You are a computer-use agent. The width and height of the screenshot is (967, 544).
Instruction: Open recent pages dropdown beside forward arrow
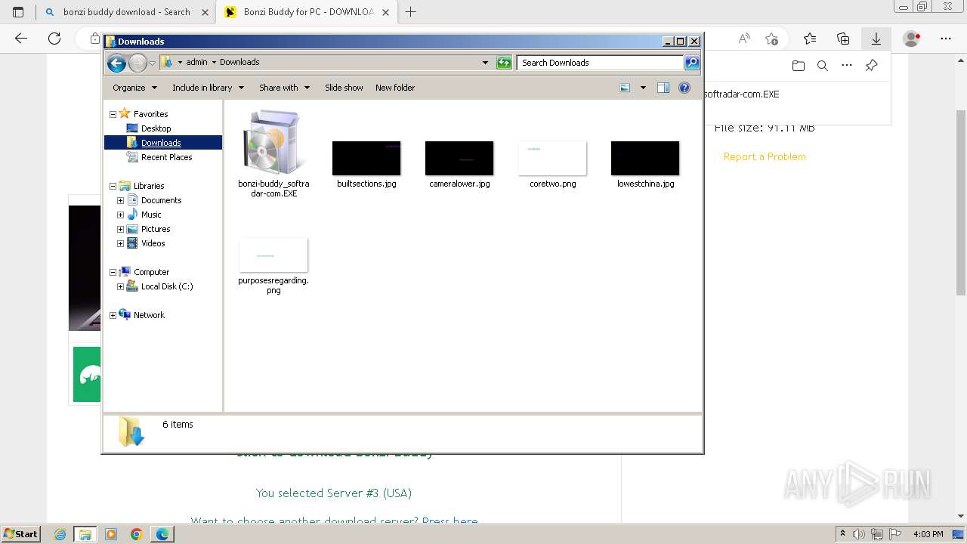tap(152, 63)
